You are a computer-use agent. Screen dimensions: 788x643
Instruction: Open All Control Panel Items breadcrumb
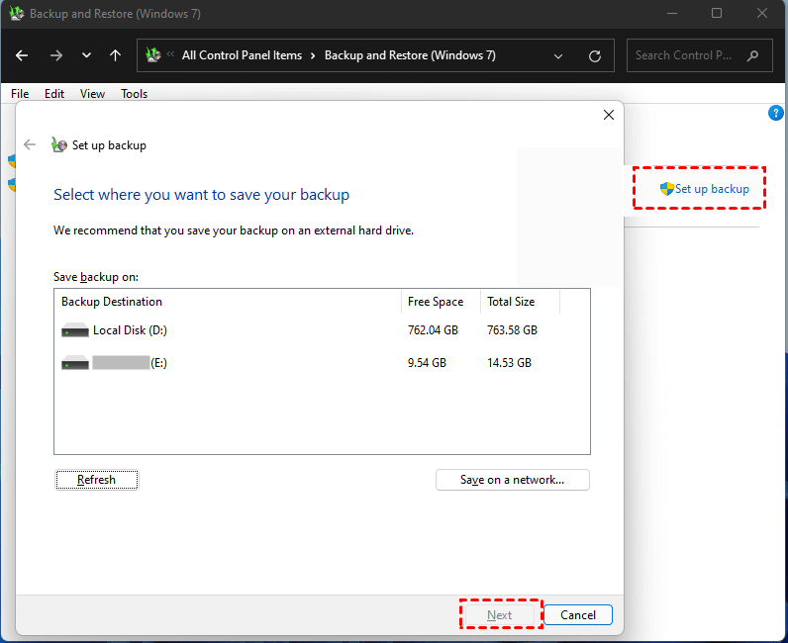point(242,55)
